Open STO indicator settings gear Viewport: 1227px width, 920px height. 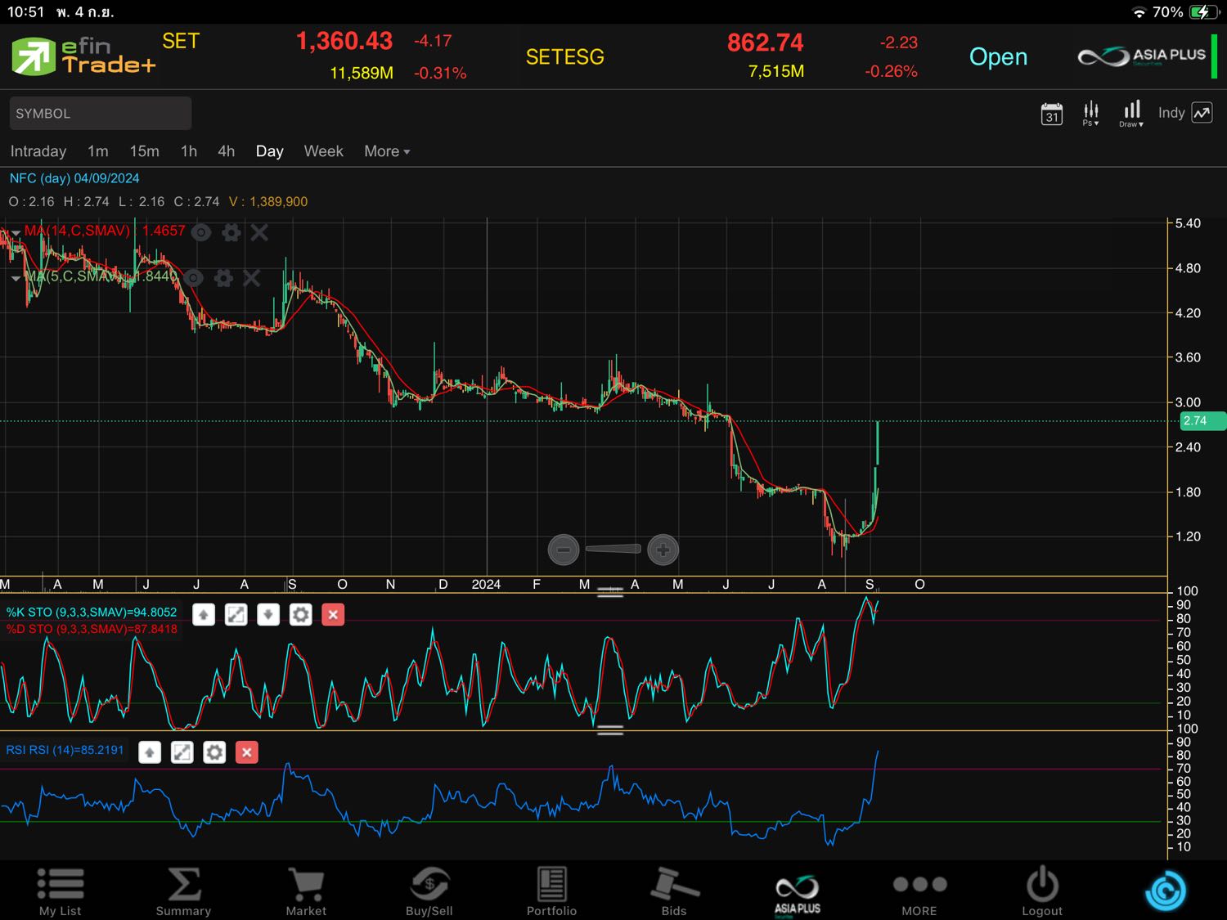[301, 614]
